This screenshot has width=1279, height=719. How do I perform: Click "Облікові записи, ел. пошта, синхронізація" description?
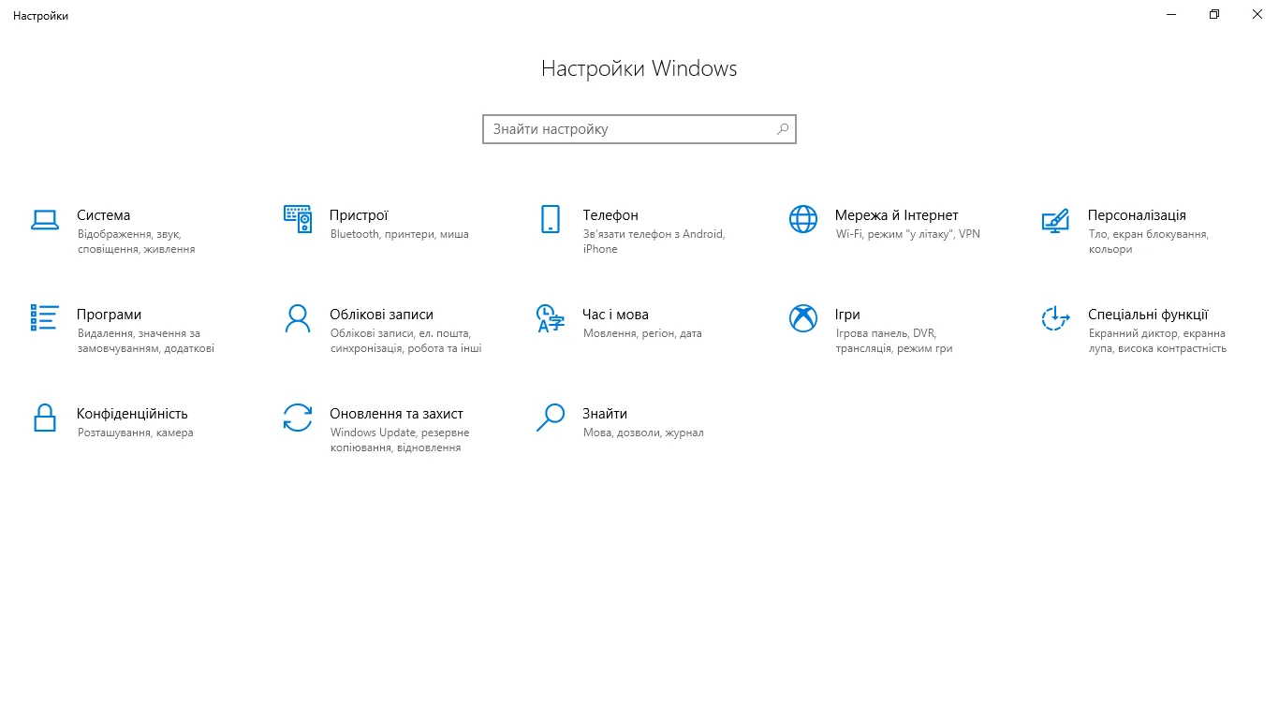406,341
